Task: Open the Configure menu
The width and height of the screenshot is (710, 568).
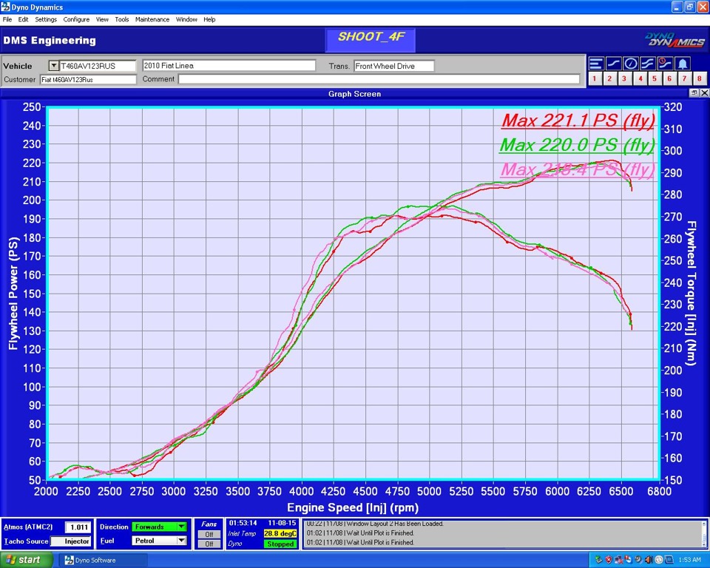Action: (76, 19)
